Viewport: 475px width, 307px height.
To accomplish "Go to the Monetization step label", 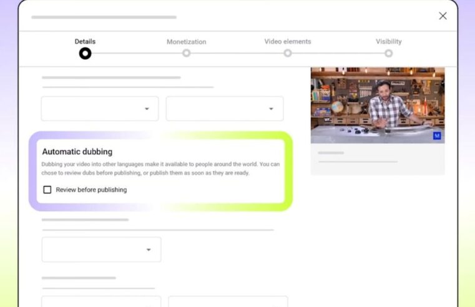I will 186,42.
